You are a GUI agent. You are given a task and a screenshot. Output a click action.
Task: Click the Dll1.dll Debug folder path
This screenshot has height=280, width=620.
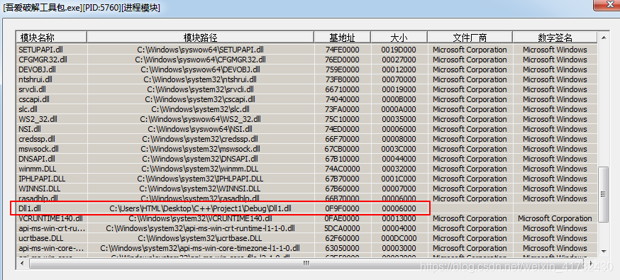pyautogui.click(x=201, y=208)
